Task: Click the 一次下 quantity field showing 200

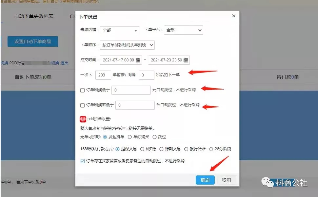Action: tap(103, 75)
